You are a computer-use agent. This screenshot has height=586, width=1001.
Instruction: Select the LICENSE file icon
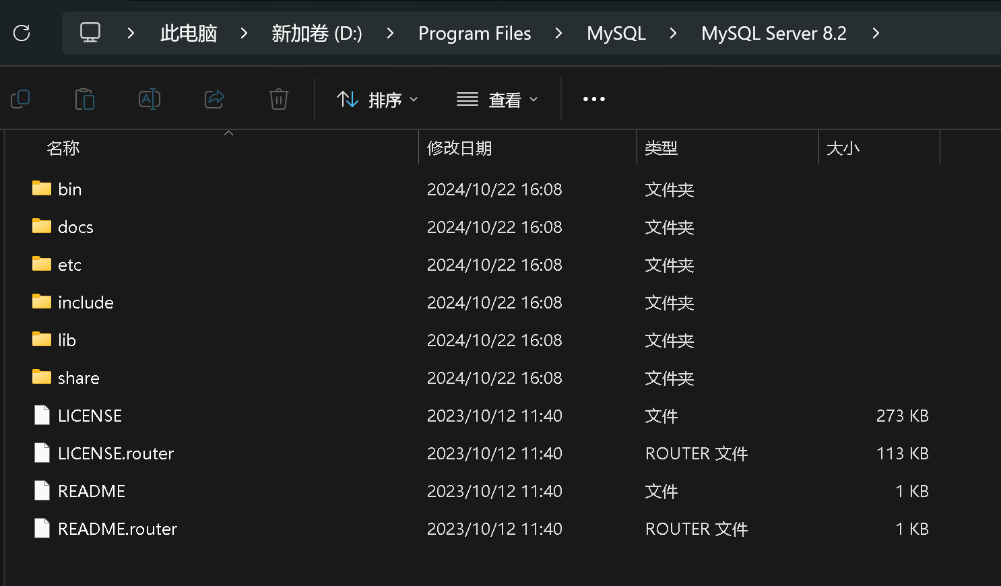(42, 416)
